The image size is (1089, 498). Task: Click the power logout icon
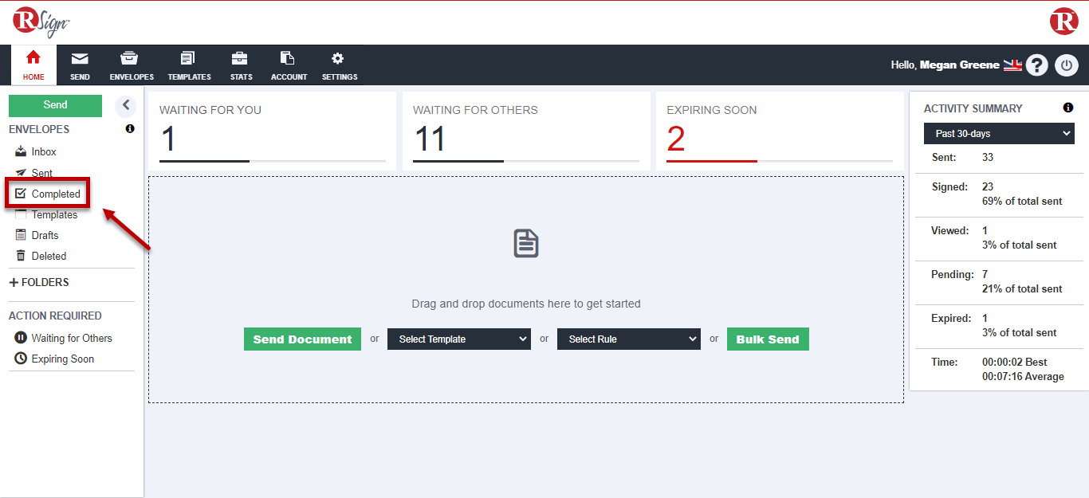point(1067,65)
